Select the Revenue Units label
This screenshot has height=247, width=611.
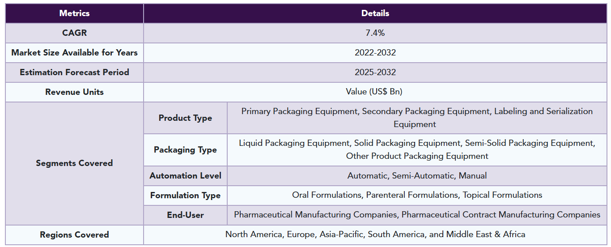coord(74,92)
